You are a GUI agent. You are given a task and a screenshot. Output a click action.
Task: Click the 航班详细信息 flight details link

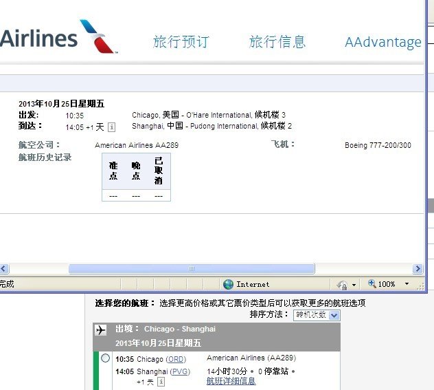coord(231,381)
